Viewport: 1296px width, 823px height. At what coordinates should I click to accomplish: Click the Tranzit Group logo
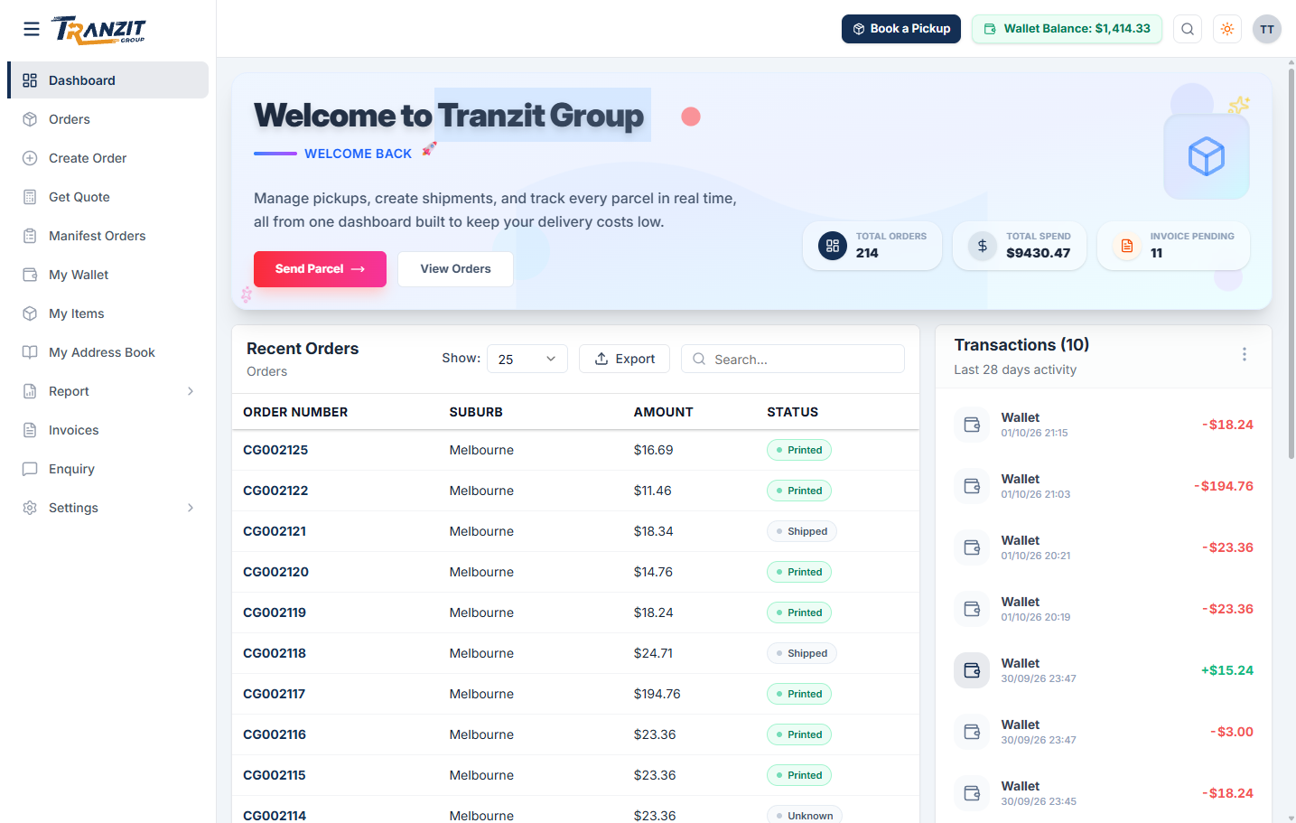point(99,30)
